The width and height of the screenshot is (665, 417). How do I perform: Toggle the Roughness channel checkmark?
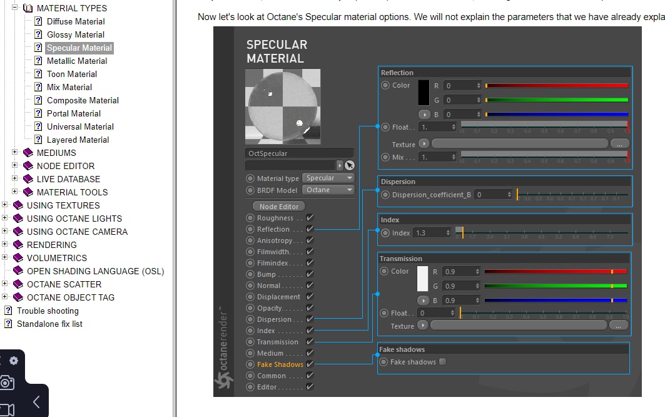tap(310, 217)
